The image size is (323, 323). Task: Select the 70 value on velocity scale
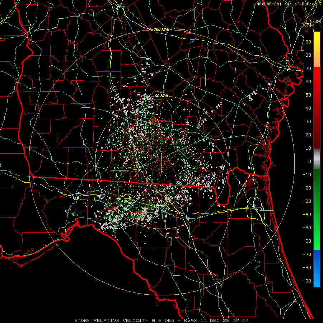[x=308, y=69]
